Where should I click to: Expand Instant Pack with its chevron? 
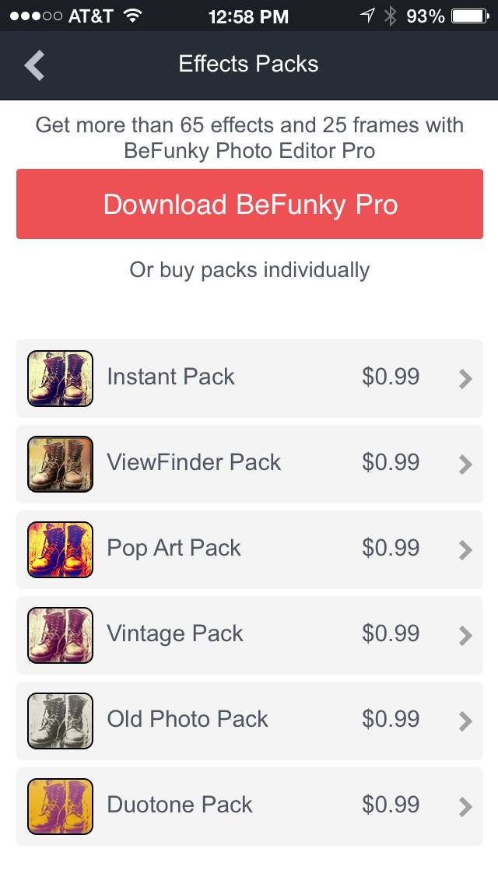465,379
